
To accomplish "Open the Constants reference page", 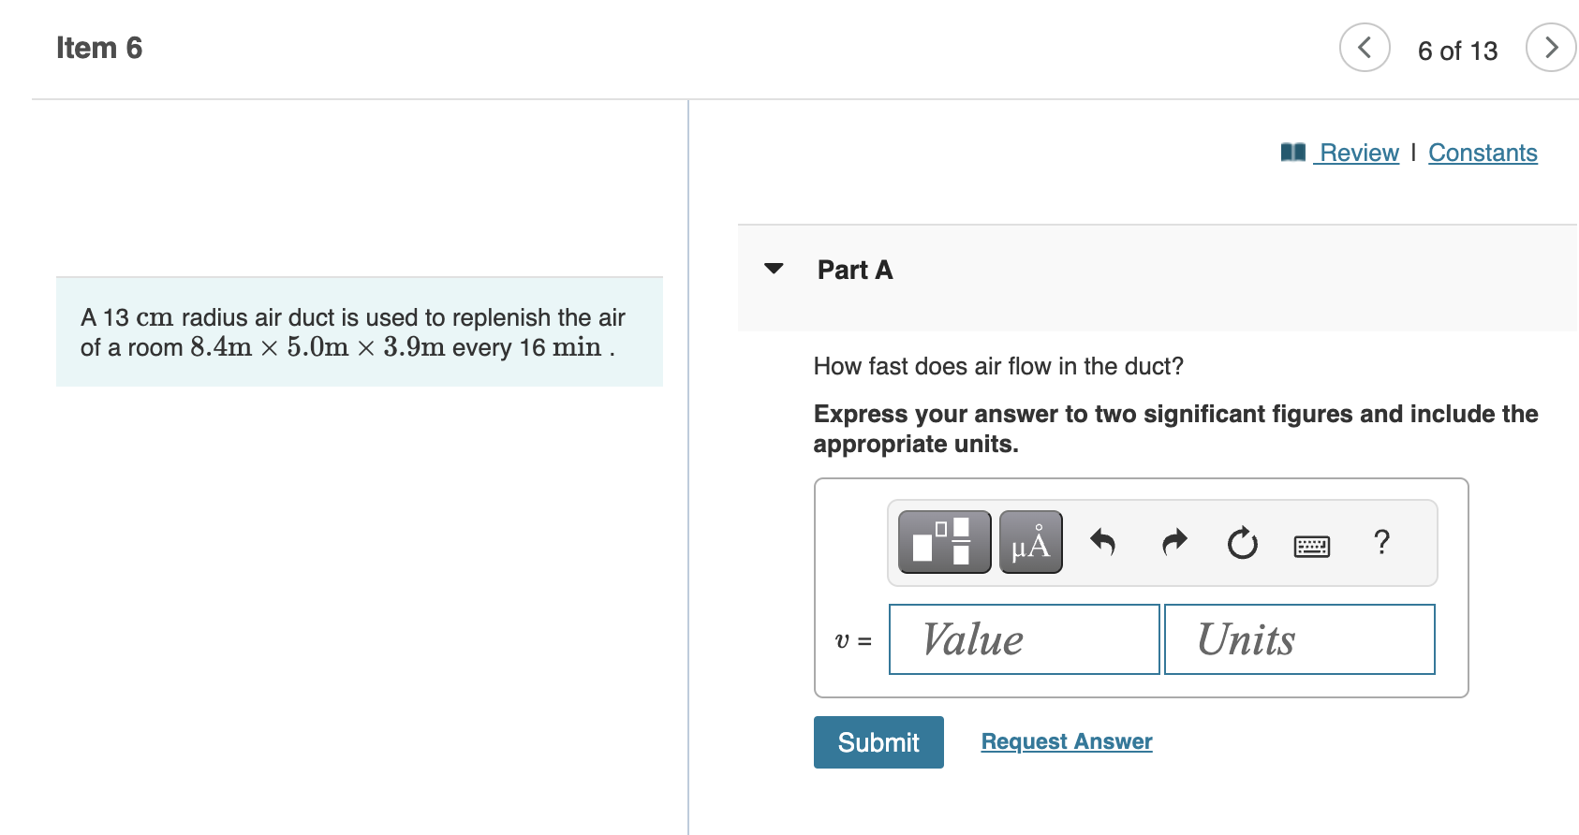I will pyautogui.click(x=1483, y=152).
